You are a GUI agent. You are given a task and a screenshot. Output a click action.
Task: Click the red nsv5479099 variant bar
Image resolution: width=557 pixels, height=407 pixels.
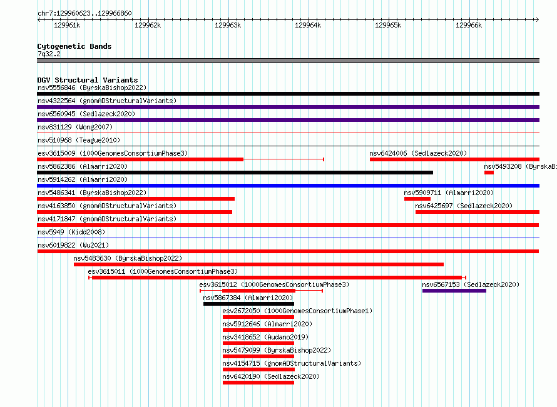click(258, 356)
